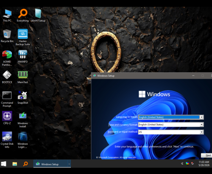
Task: Expand the Windows Setup taskbar dropdown arrow
Action: click(69, 164)
